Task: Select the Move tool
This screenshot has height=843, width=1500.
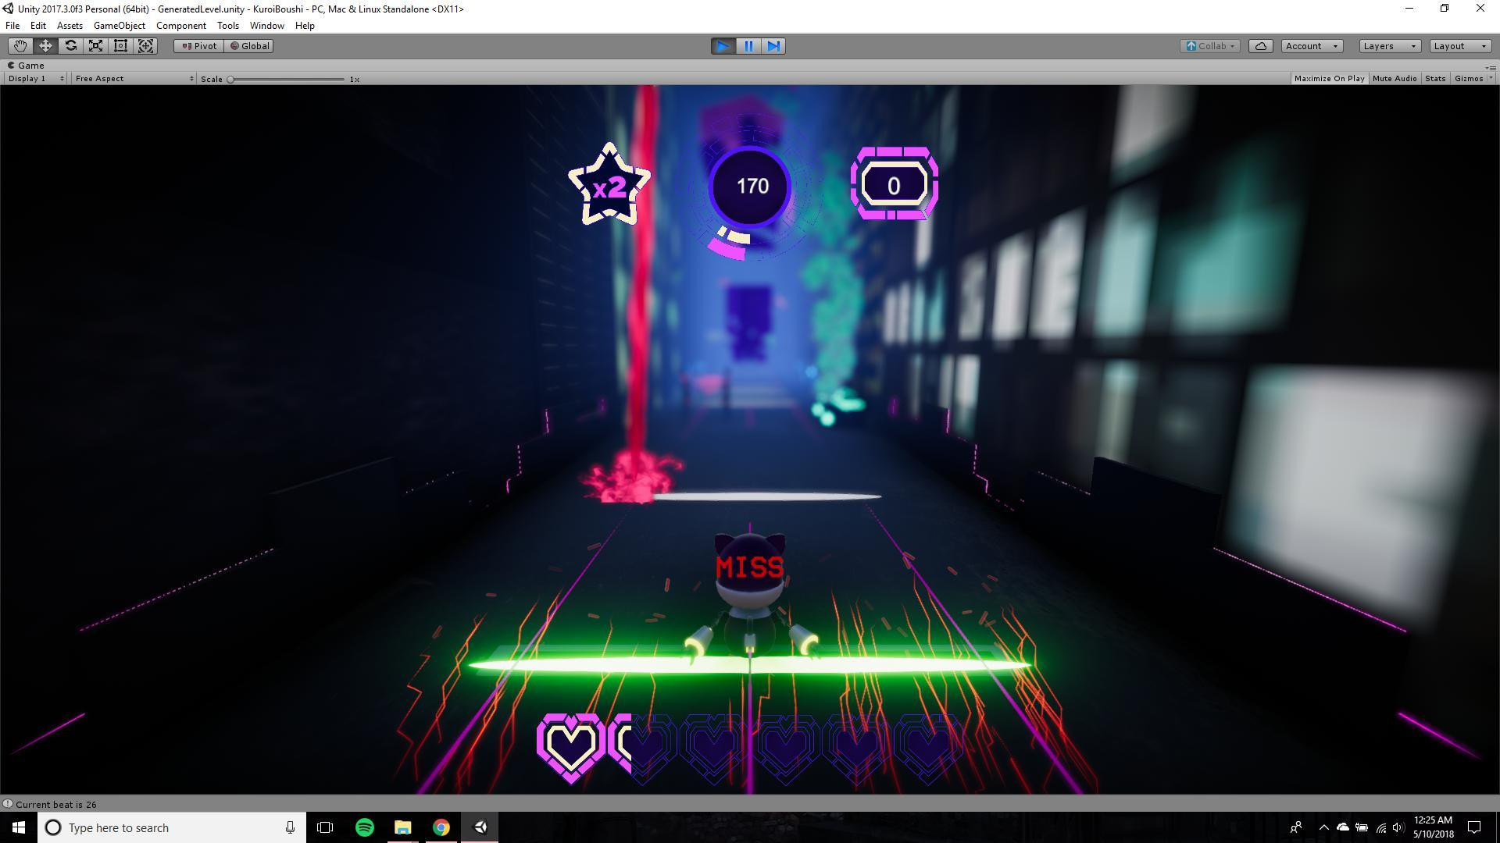Action: pyautogui.click(x=45, y=46)
